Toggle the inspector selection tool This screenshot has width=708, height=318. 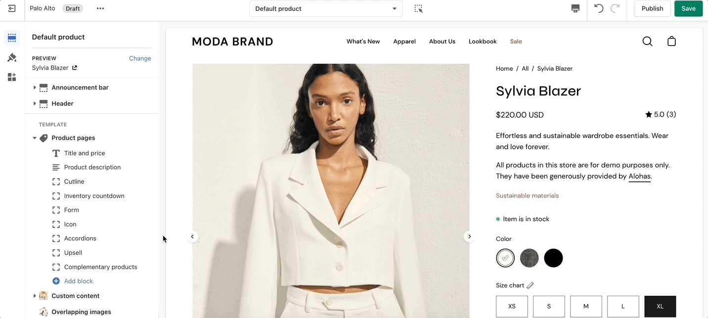pos(418,9)
